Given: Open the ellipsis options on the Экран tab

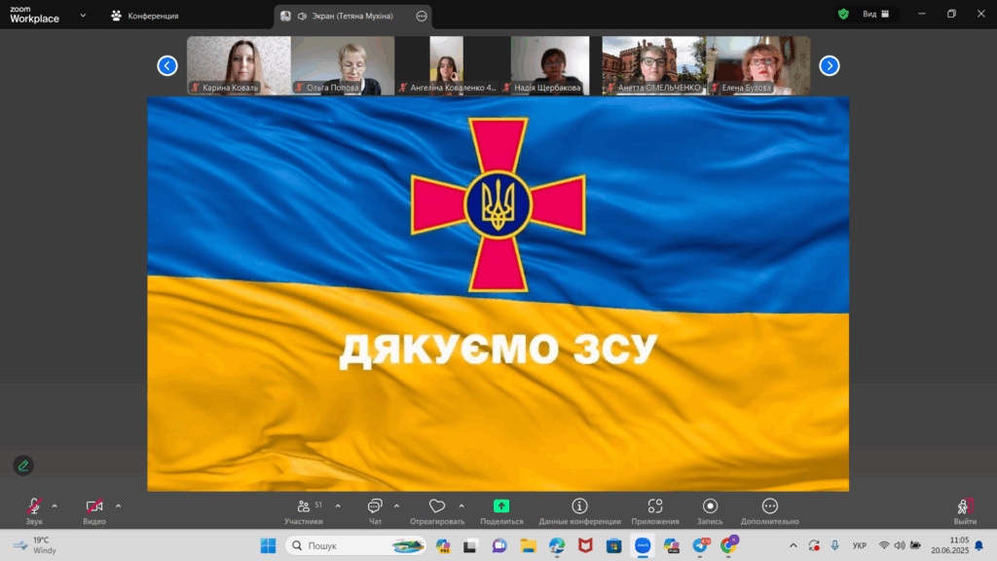Looking at the screenshot, I should click(422, 16).
